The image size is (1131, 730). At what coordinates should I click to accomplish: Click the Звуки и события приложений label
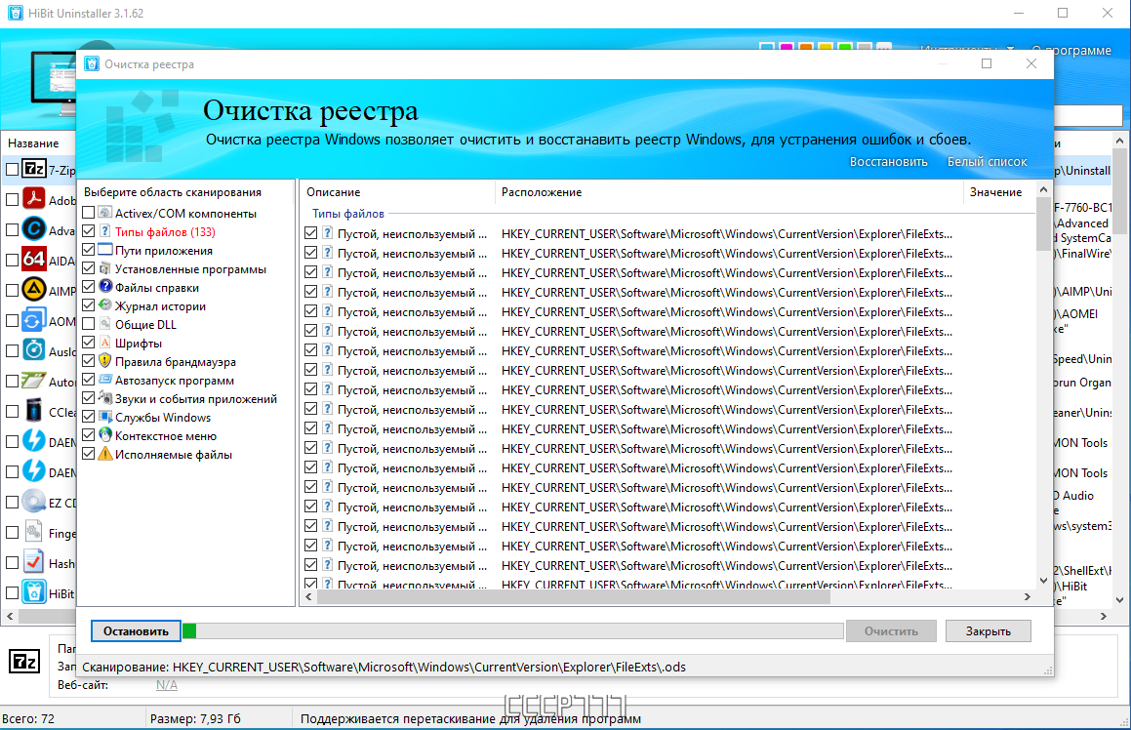point(195,398)
